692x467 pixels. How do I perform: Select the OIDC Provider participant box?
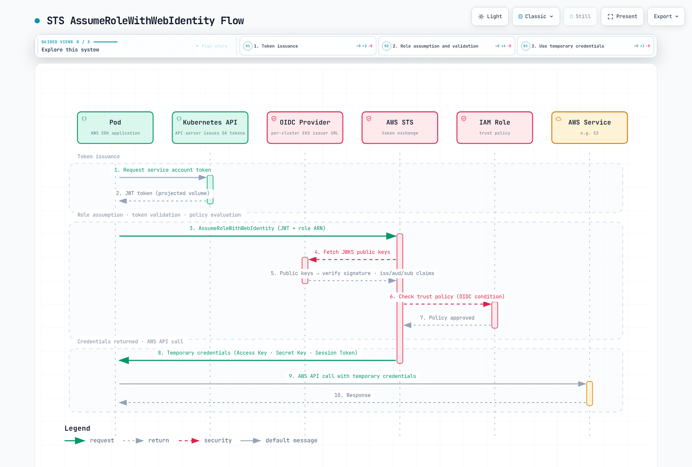(x=305, y=128)
